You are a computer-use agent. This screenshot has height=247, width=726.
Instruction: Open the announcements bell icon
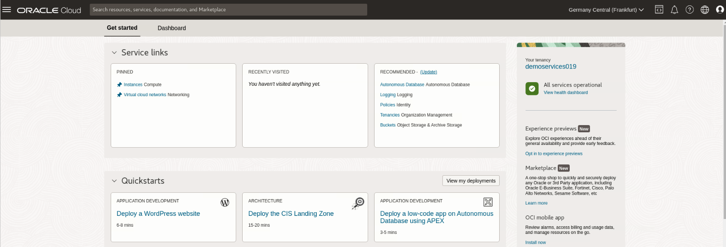pyautogui.click(x=674, y=9)
